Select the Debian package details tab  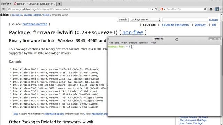point(34,4)
